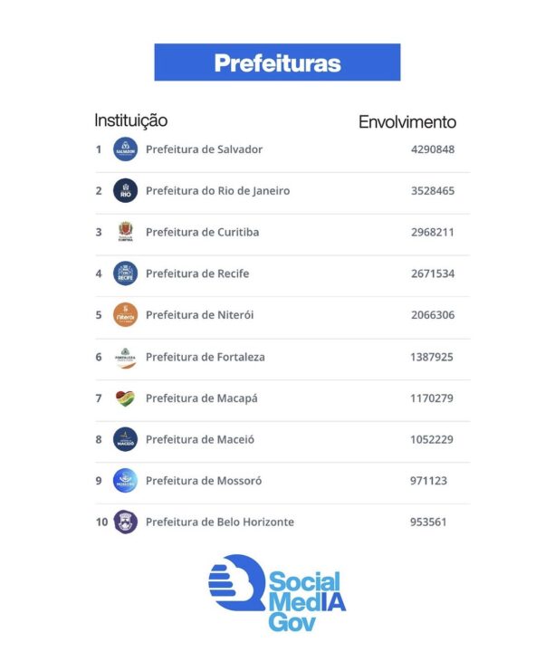Select the orange Niterói logo
Image resolution: width=555 pixels, height=652 pixels.
125,315
